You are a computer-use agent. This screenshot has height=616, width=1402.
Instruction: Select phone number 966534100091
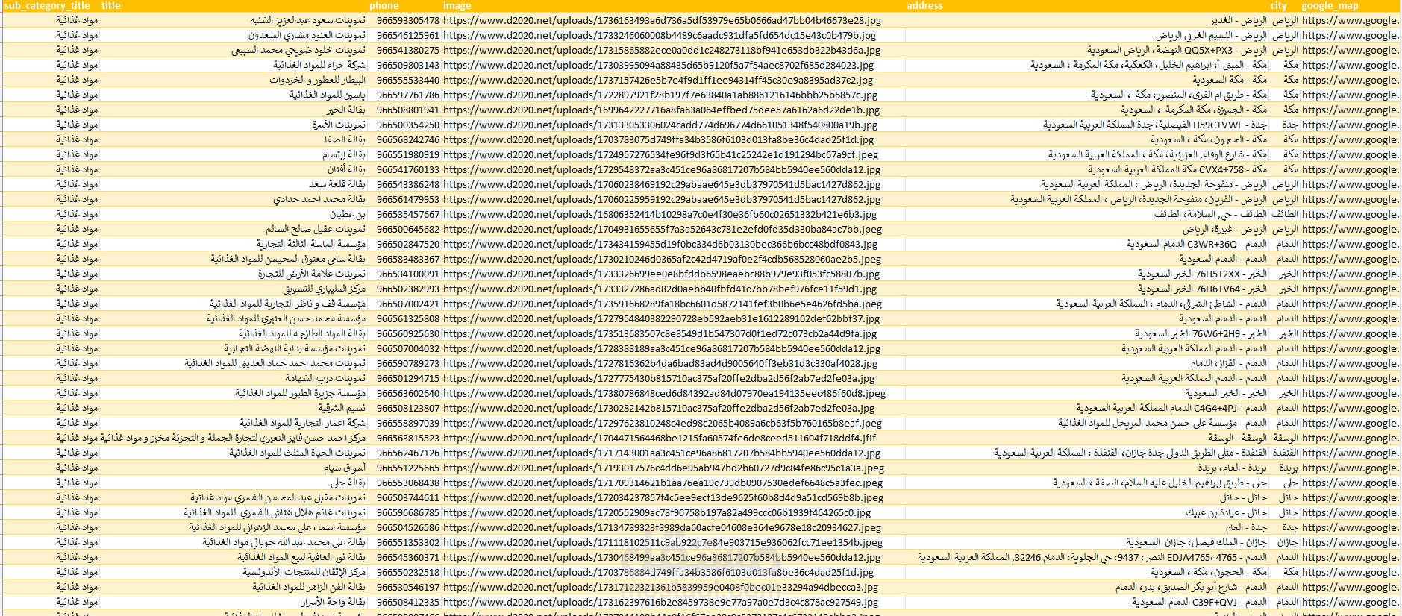click(407, 274)
